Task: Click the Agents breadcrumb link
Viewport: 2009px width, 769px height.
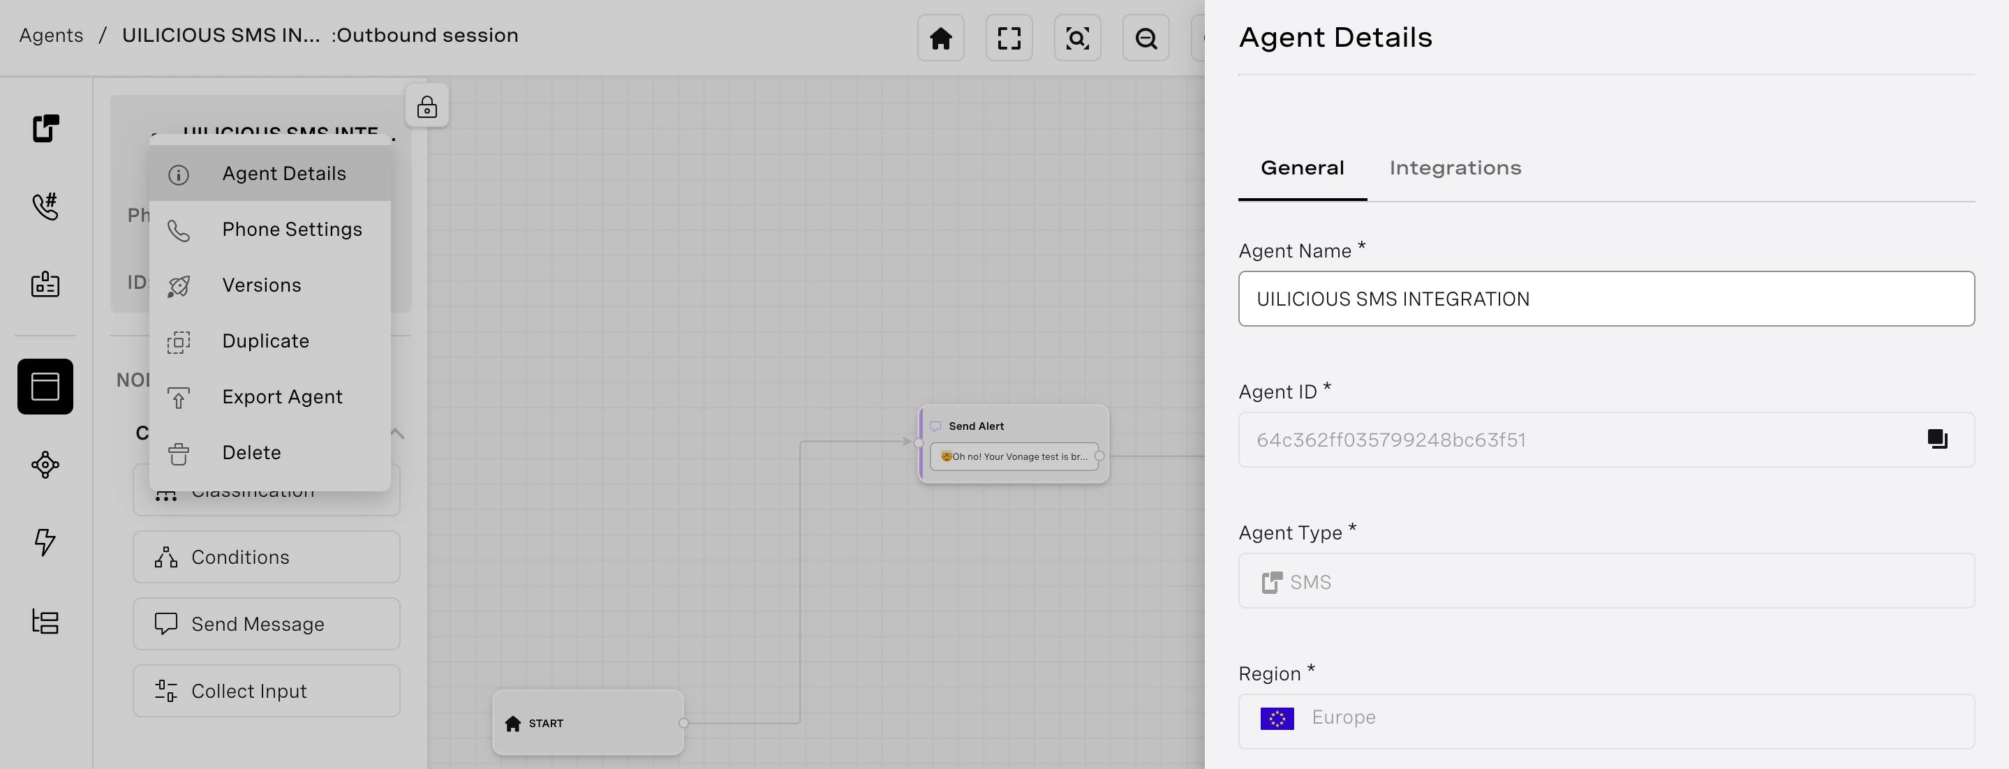Action: (x=51, y=35)
